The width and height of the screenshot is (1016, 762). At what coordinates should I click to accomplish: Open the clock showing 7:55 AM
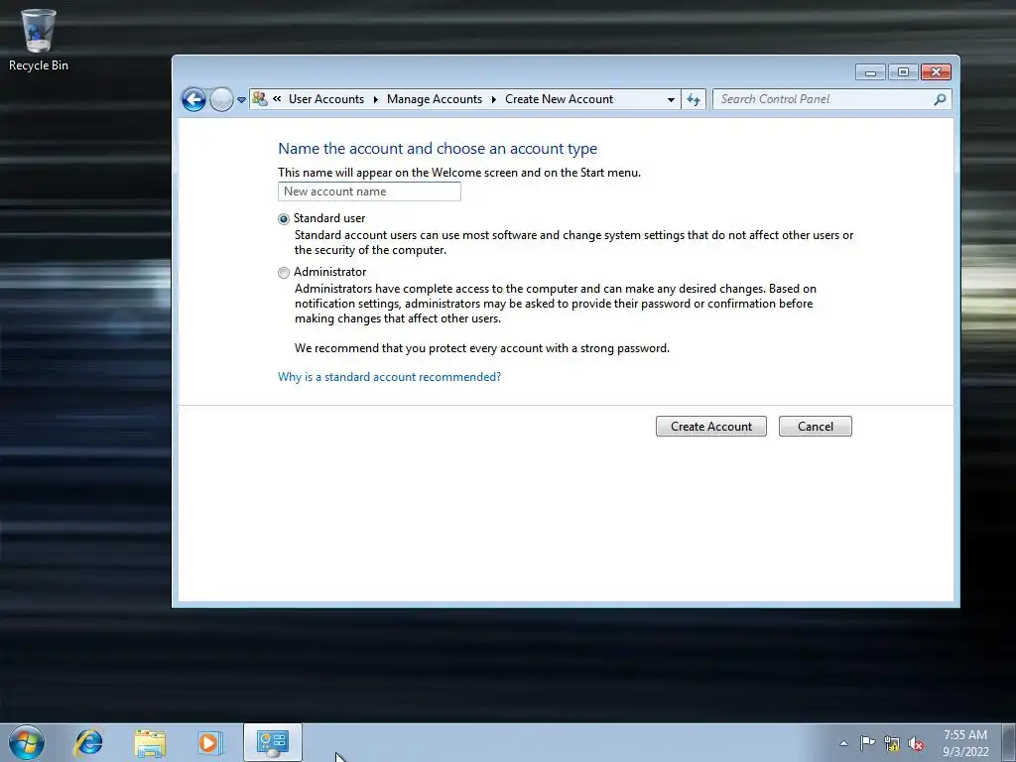pyautogui.click(x=965, y=743)
